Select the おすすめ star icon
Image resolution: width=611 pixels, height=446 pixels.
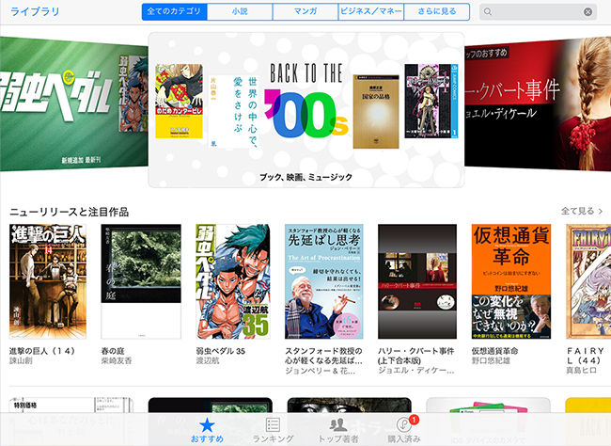click(x=207, y=425)
